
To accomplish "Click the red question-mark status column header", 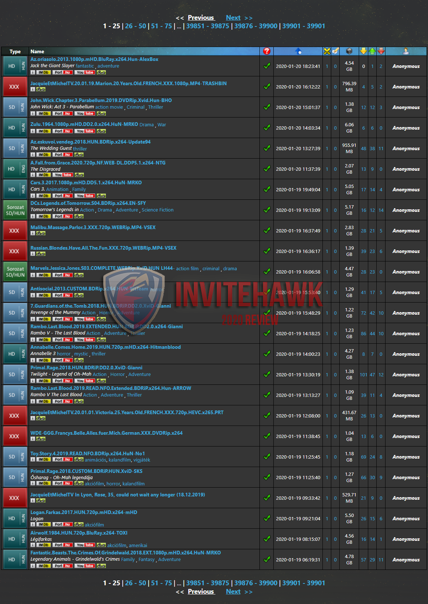I will (267, 51).
